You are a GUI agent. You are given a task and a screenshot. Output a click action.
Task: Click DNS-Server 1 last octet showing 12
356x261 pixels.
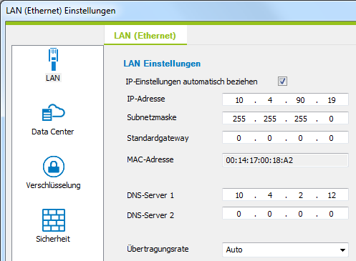(332, 195)
